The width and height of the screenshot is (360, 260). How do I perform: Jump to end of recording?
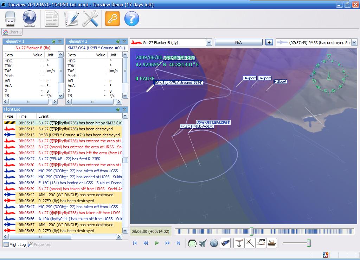pos(178,243)
